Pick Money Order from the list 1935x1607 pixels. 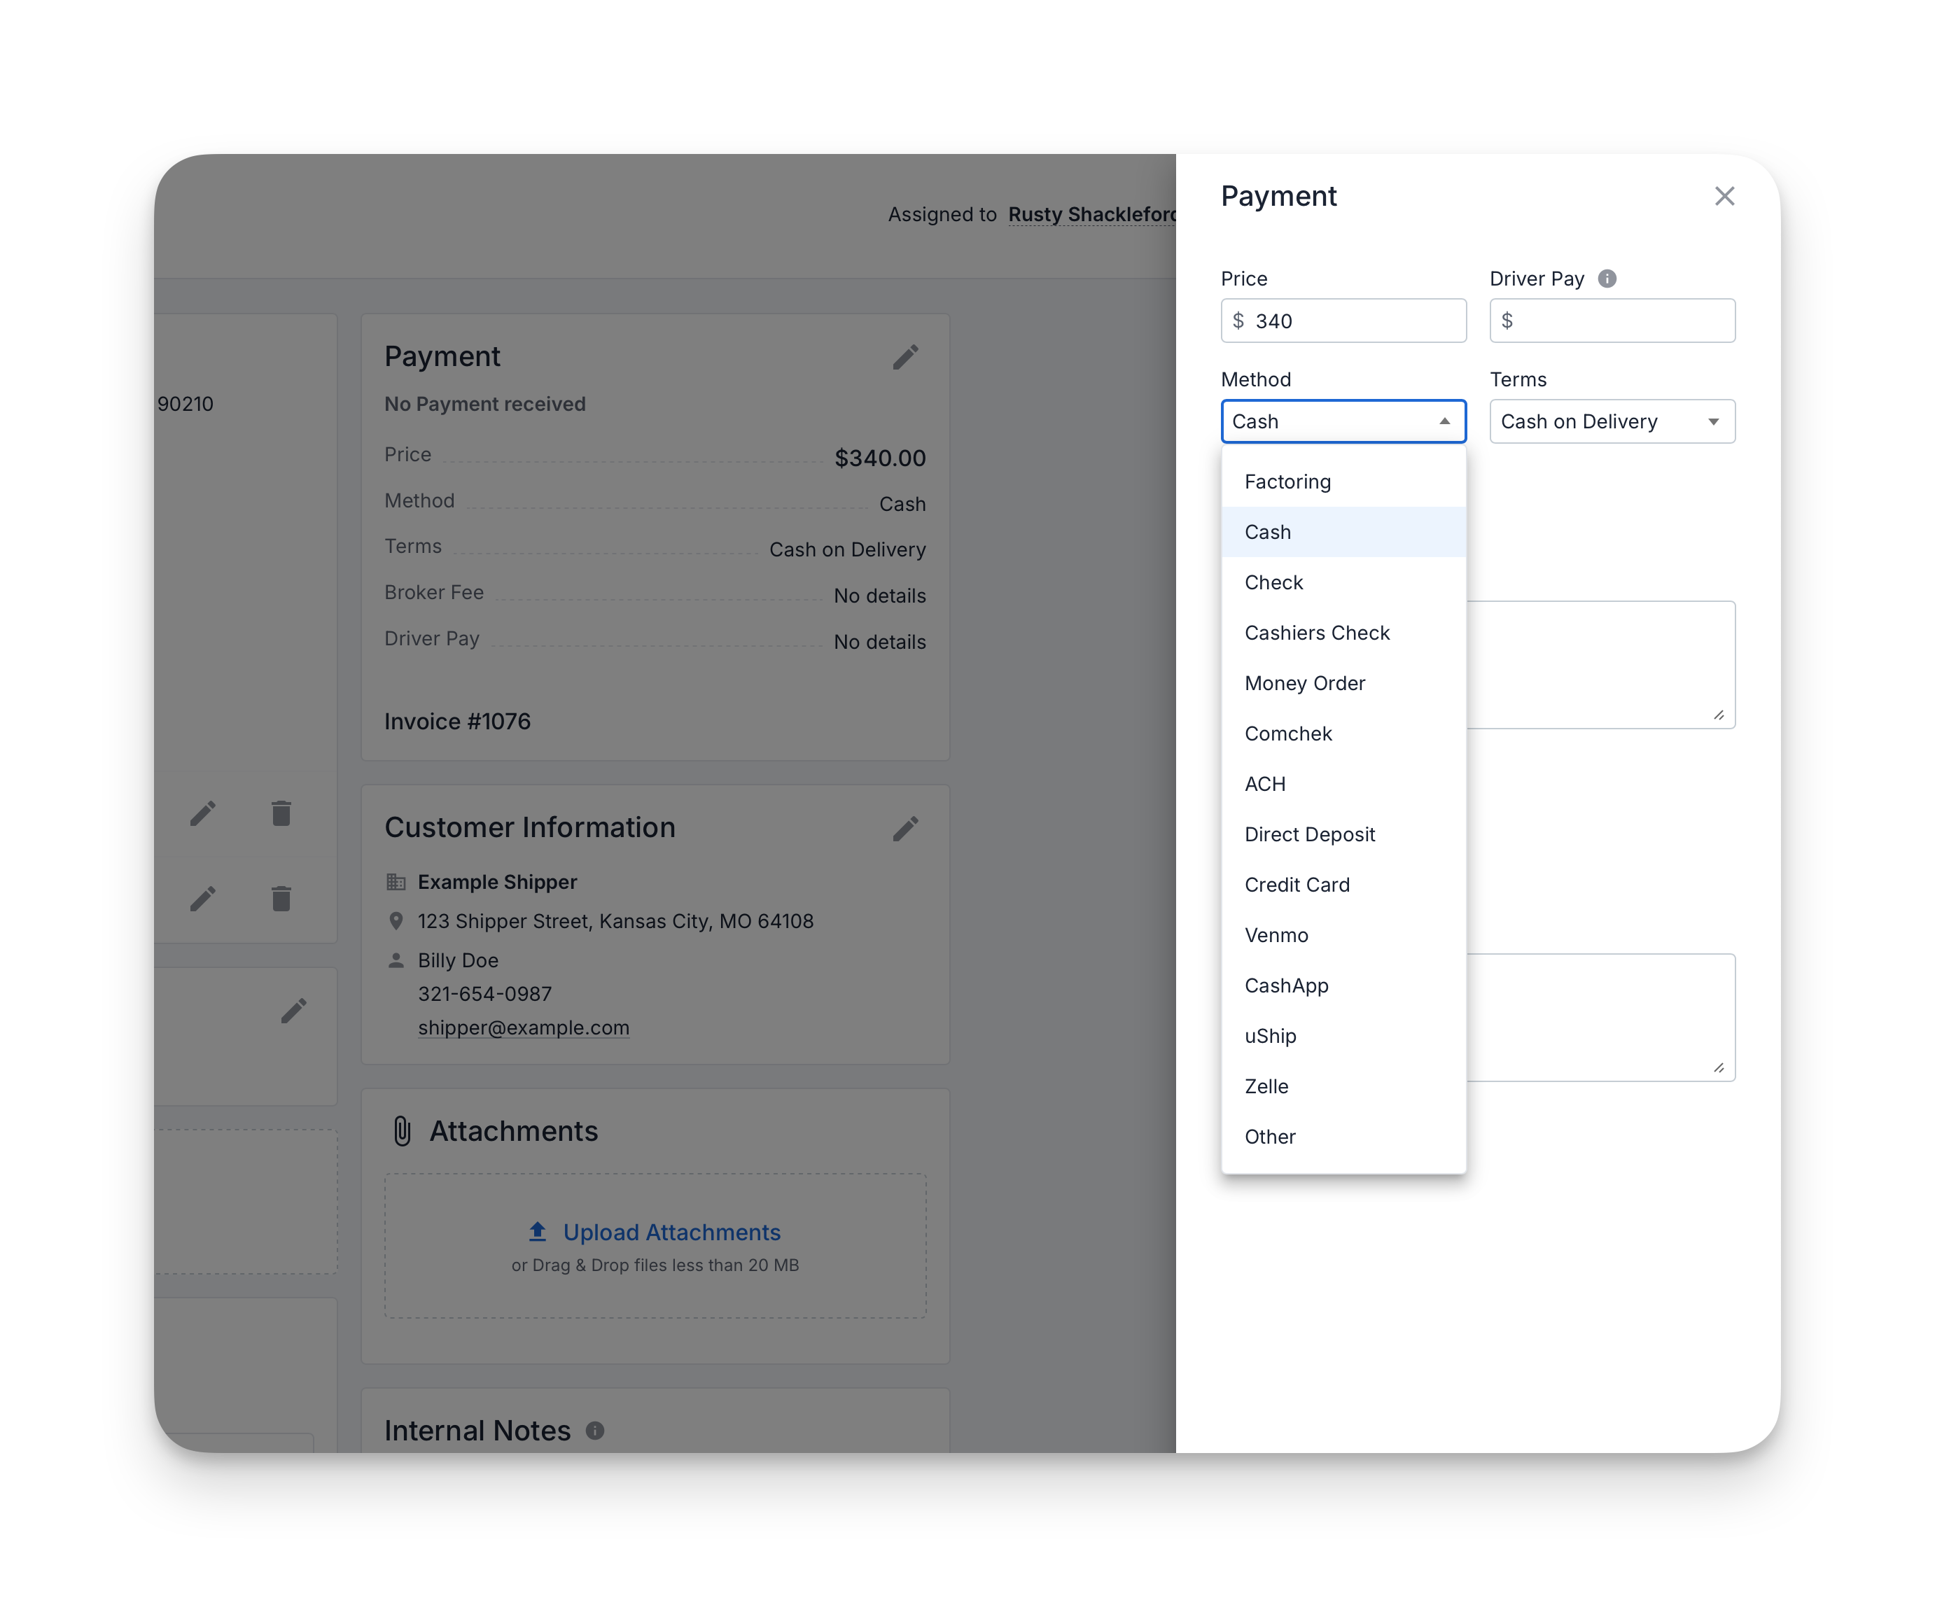pos(1343,684)
